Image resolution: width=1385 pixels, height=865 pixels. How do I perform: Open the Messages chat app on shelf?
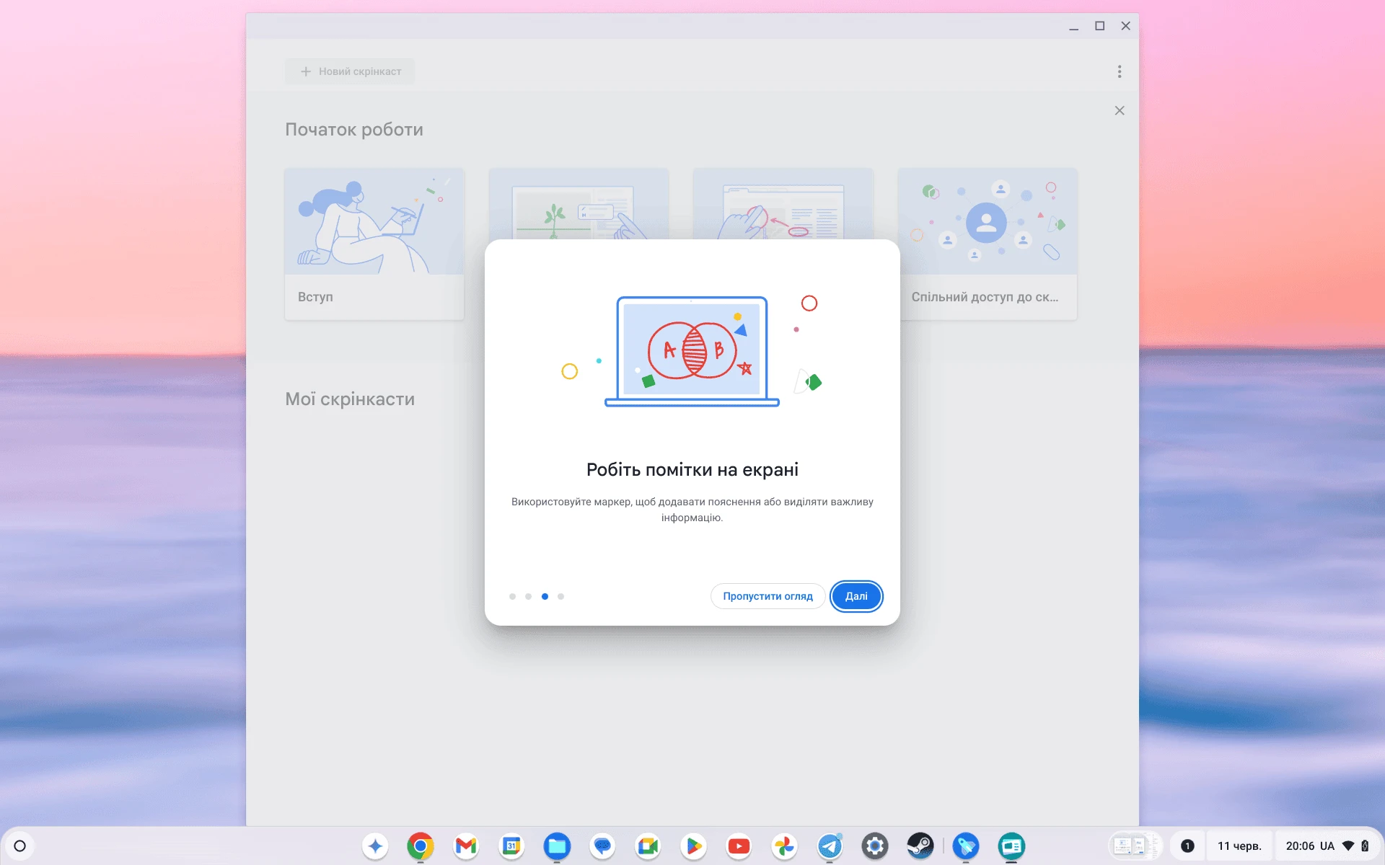pyautogui.click(x=602, y=846)
